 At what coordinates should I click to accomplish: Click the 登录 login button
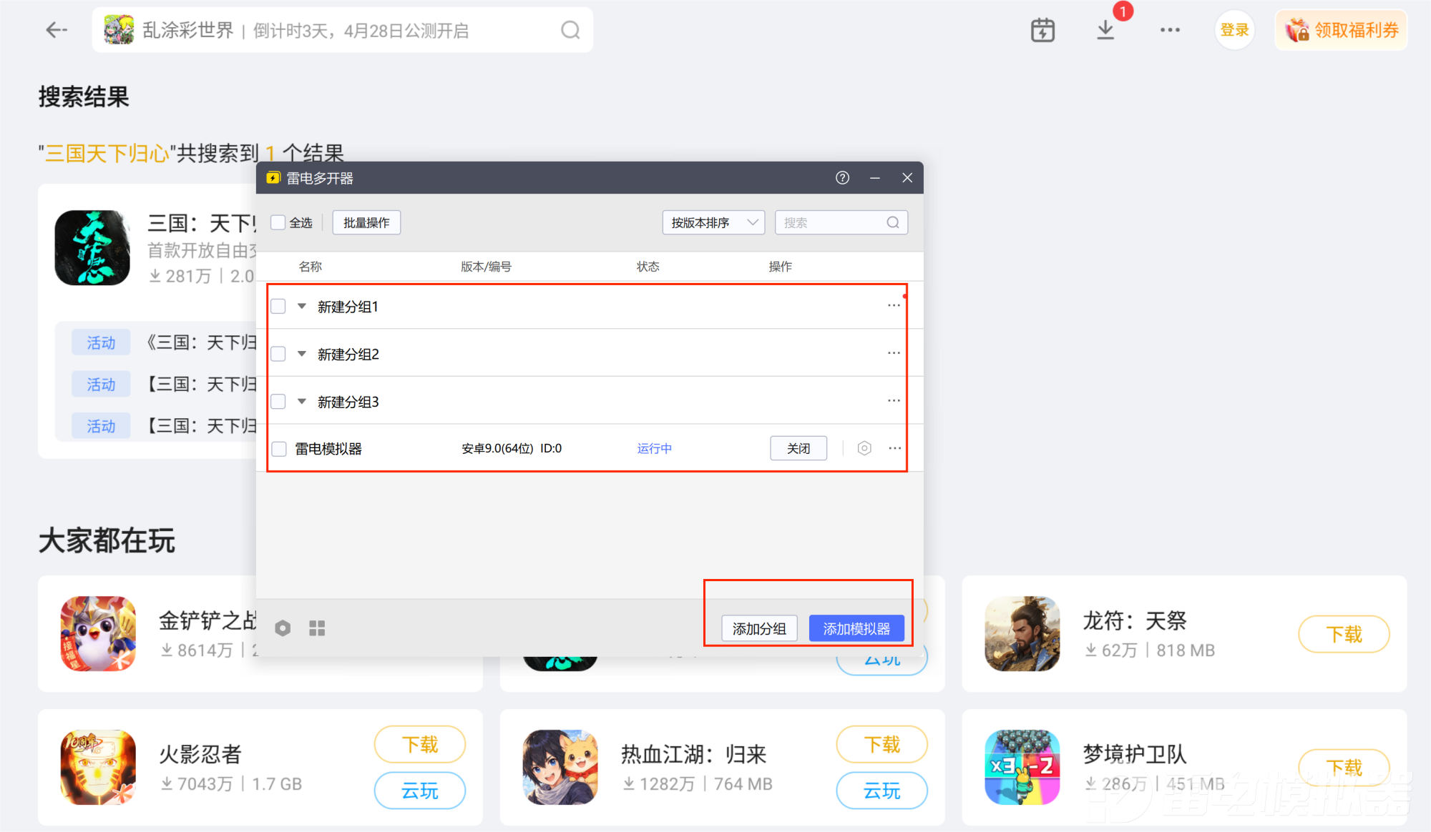tap(1234, 30)
